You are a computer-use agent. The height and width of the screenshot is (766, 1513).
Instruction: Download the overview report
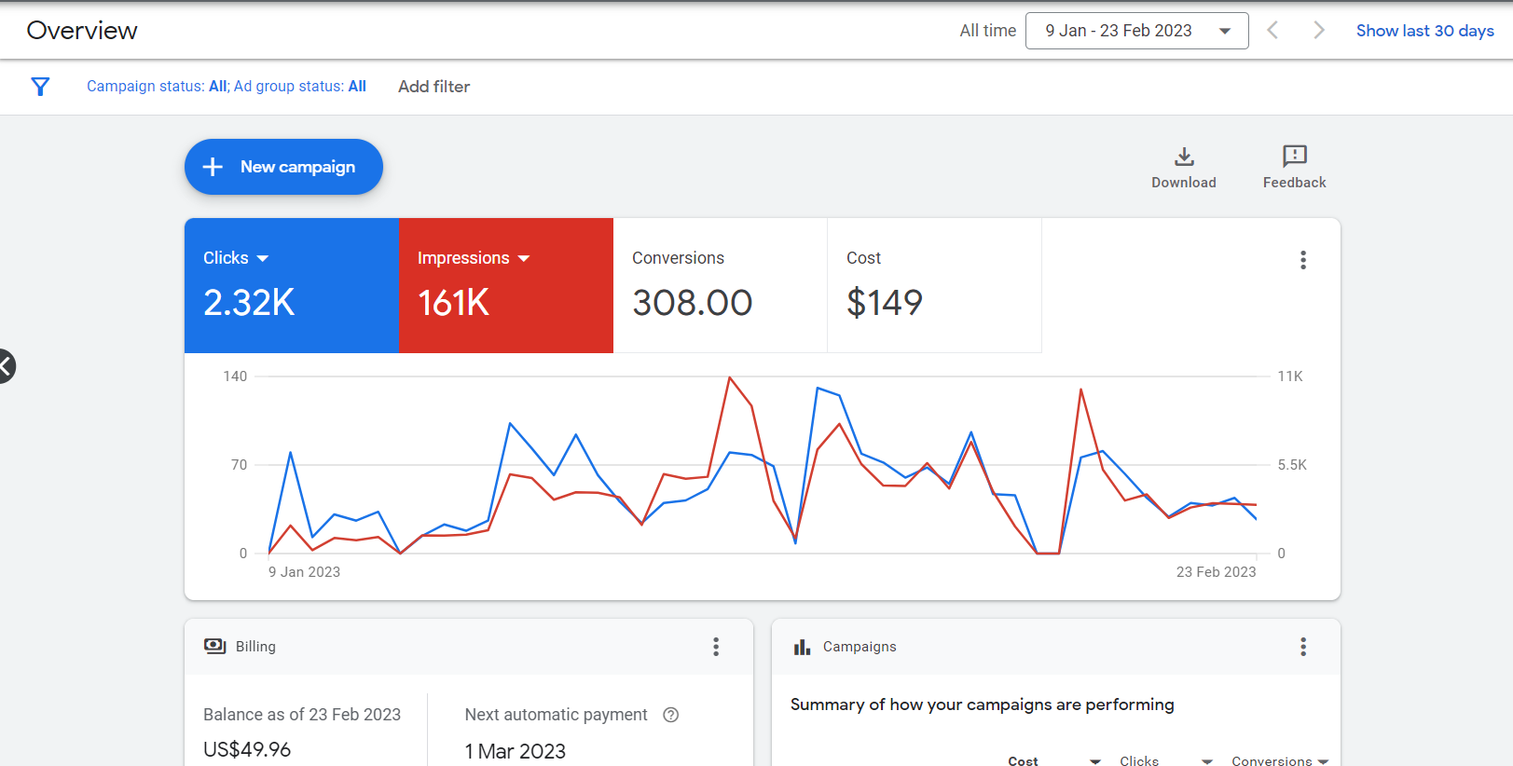click(1183, 168)
